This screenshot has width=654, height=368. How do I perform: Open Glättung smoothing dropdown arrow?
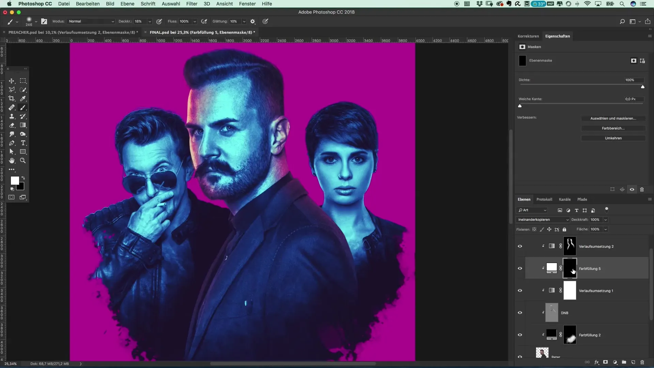pos(244,21)
